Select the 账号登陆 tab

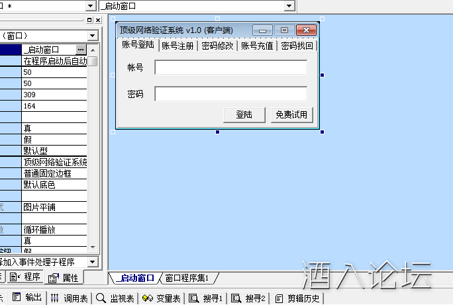[x=138, y=45]
